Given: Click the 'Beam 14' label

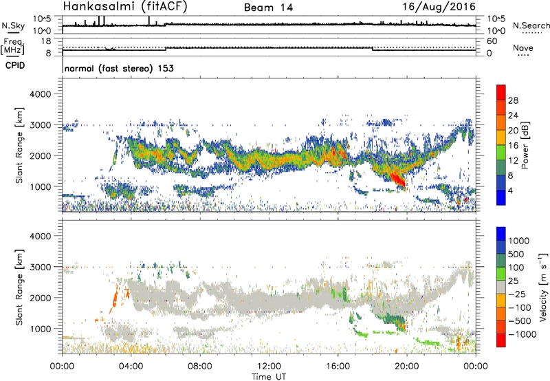Looking at the screenshot, I should [x=268, y=8].
